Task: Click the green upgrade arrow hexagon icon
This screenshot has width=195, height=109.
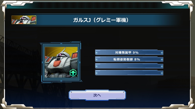Action: point(73,73)
